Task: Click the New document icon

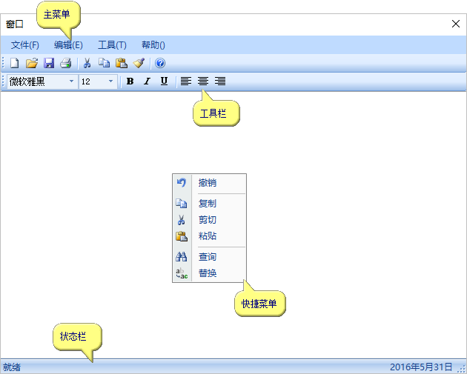Action: [14, 64]
